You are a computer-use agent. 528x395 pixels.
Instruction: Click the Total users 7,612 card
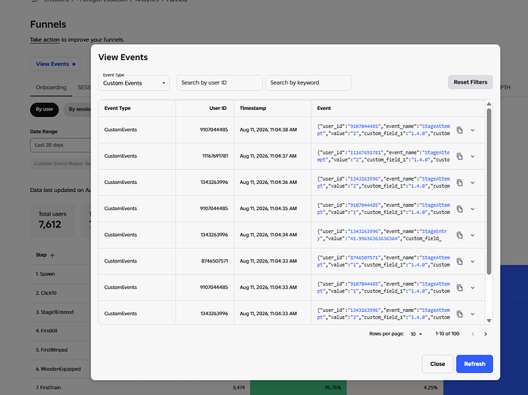pyautogui.click(x=52, y=220)
